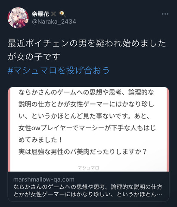
Task: Open the display name 奈羅花
Action: tap(40, 14)
